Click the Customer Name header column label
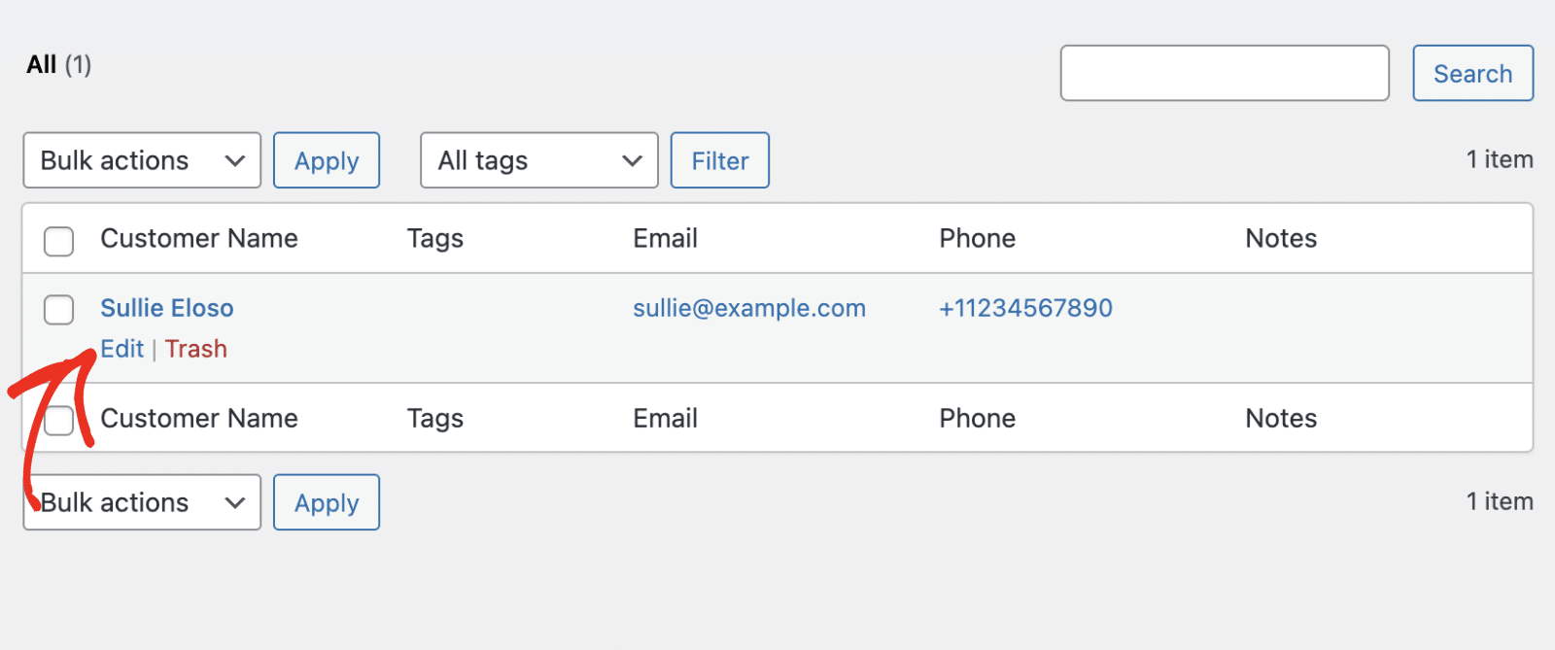 pyautogui.click(x=199, y=238)
